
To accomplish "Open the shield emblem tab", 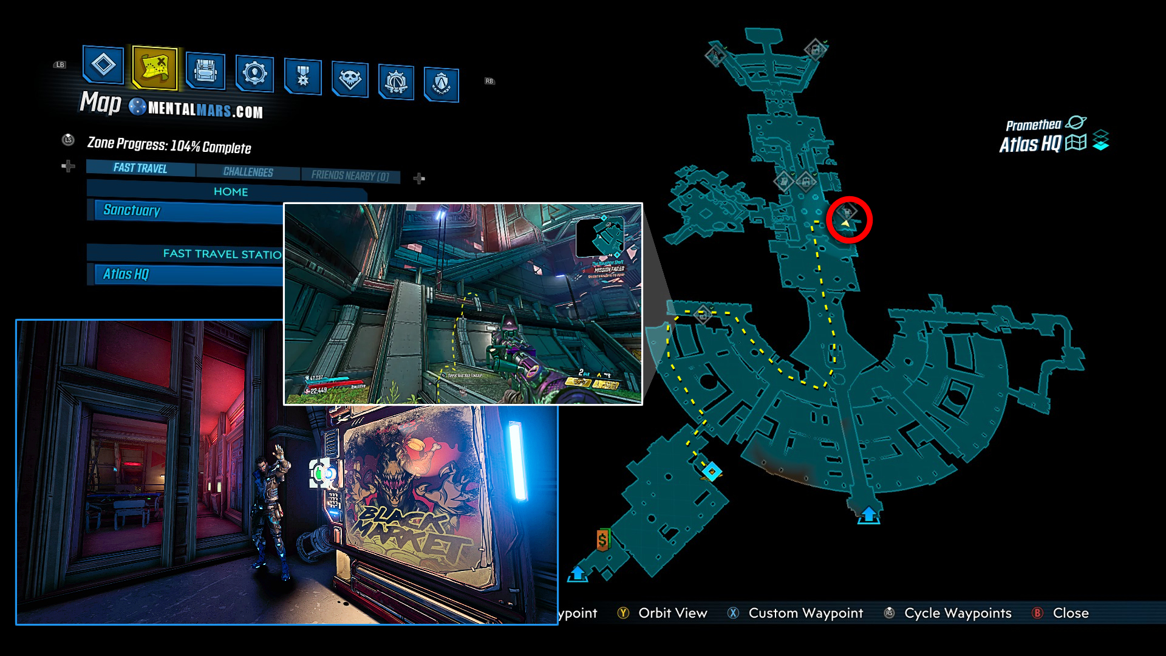I will pyautogui.click(x=441, y=84).
